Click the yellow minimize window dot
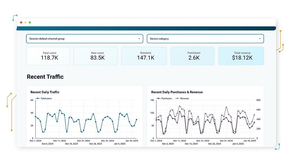The width and height of the screenshot is (292, 164). [25, 23]
